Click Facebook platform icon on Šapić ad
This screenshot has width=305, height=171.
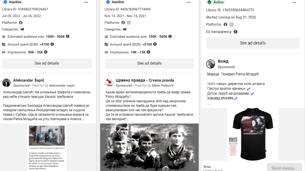[x=20, y=23]
